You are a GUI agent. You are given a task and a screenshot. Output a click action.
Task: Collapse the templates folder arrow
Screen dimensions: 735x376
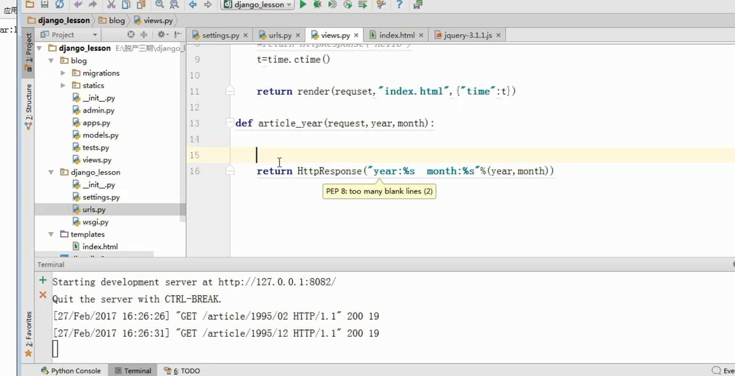coord(52,234)
